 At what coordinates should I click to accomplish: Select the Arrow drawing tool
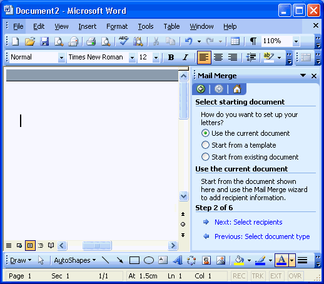(120, 260)
